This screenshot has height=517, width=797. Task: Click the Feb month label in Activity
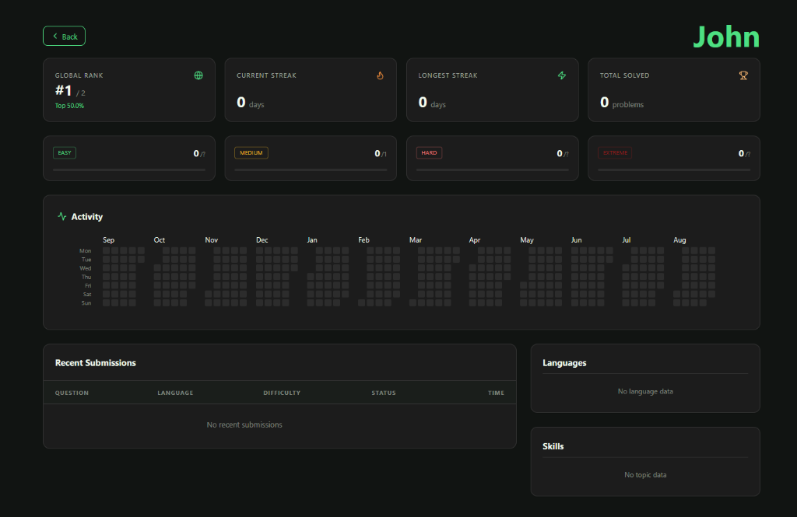click(364, 239)
